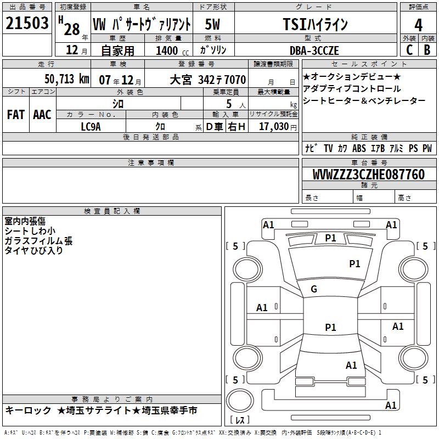The width and height of the screenshot is (439, 439).
Task: Click the model code DBA-3CCZE
Action: point(314,50)
